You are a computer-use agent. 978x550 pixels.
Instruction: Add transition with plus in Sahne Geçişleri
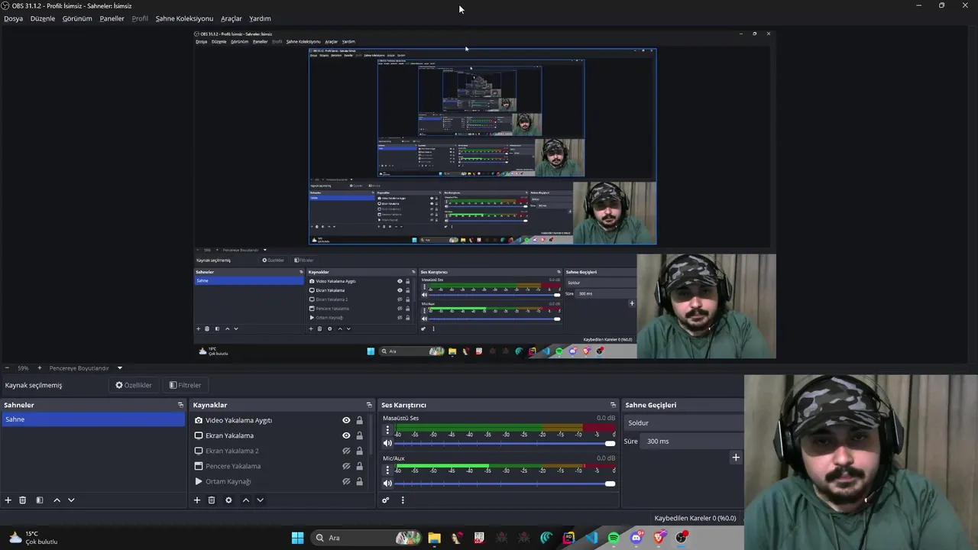(x=736, y=458)
